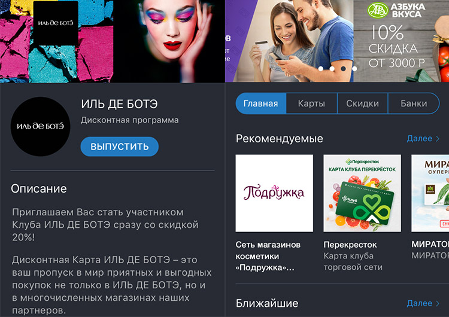The height and width of the screenshot is (317, 449).
Task: Switch to the Скидки tab
Action: tap(363, 103)
